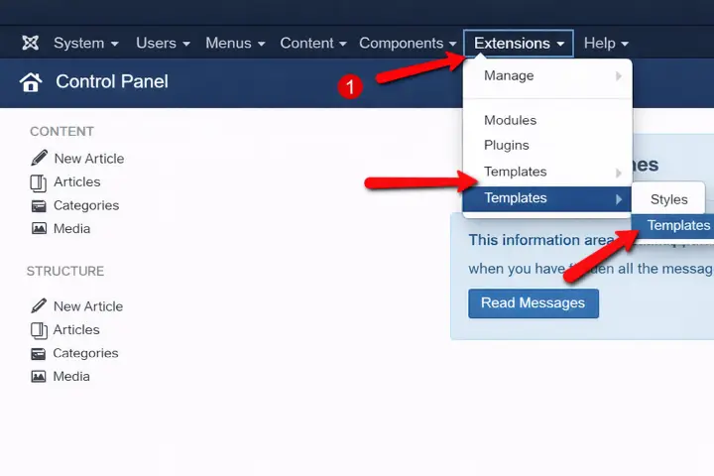The image size is (714, 476).
Task: Open the System dropdown menu
Action: click(x=85, y=44)
